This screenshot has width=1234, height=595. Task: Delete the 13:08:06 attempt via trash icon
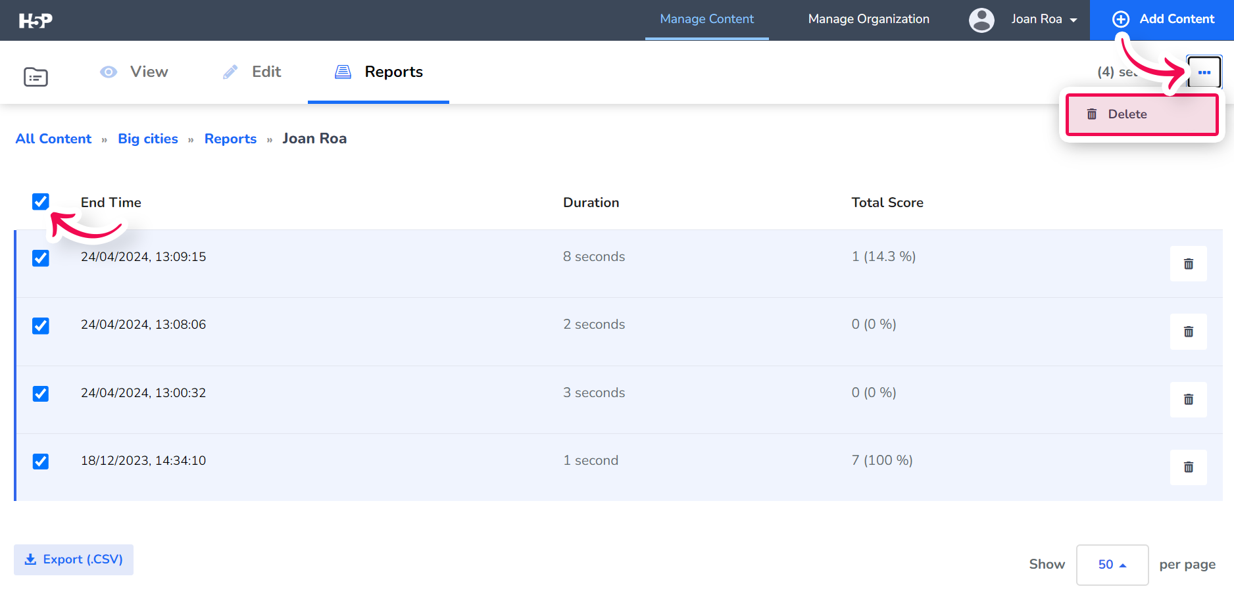point(1188,331)
